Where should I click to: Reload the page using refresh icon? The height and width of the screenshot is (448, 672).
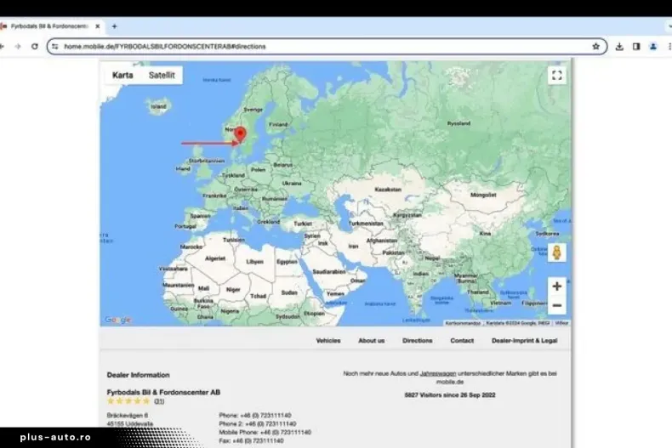[x=34, y=46]
